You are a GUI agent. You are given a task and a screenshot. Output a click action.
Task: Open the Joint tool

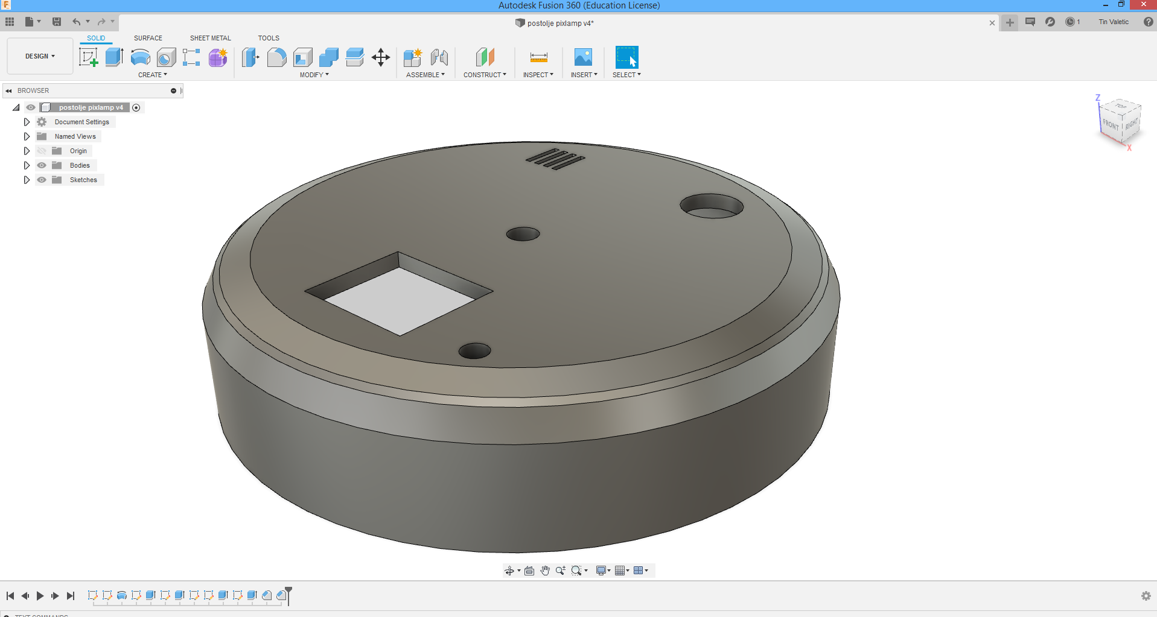[439, 57]
